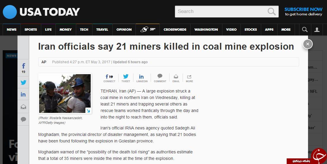Email article via left sidebar envelope icon
The height and width of the screenshot is (164, 327).
click(23, 107)
